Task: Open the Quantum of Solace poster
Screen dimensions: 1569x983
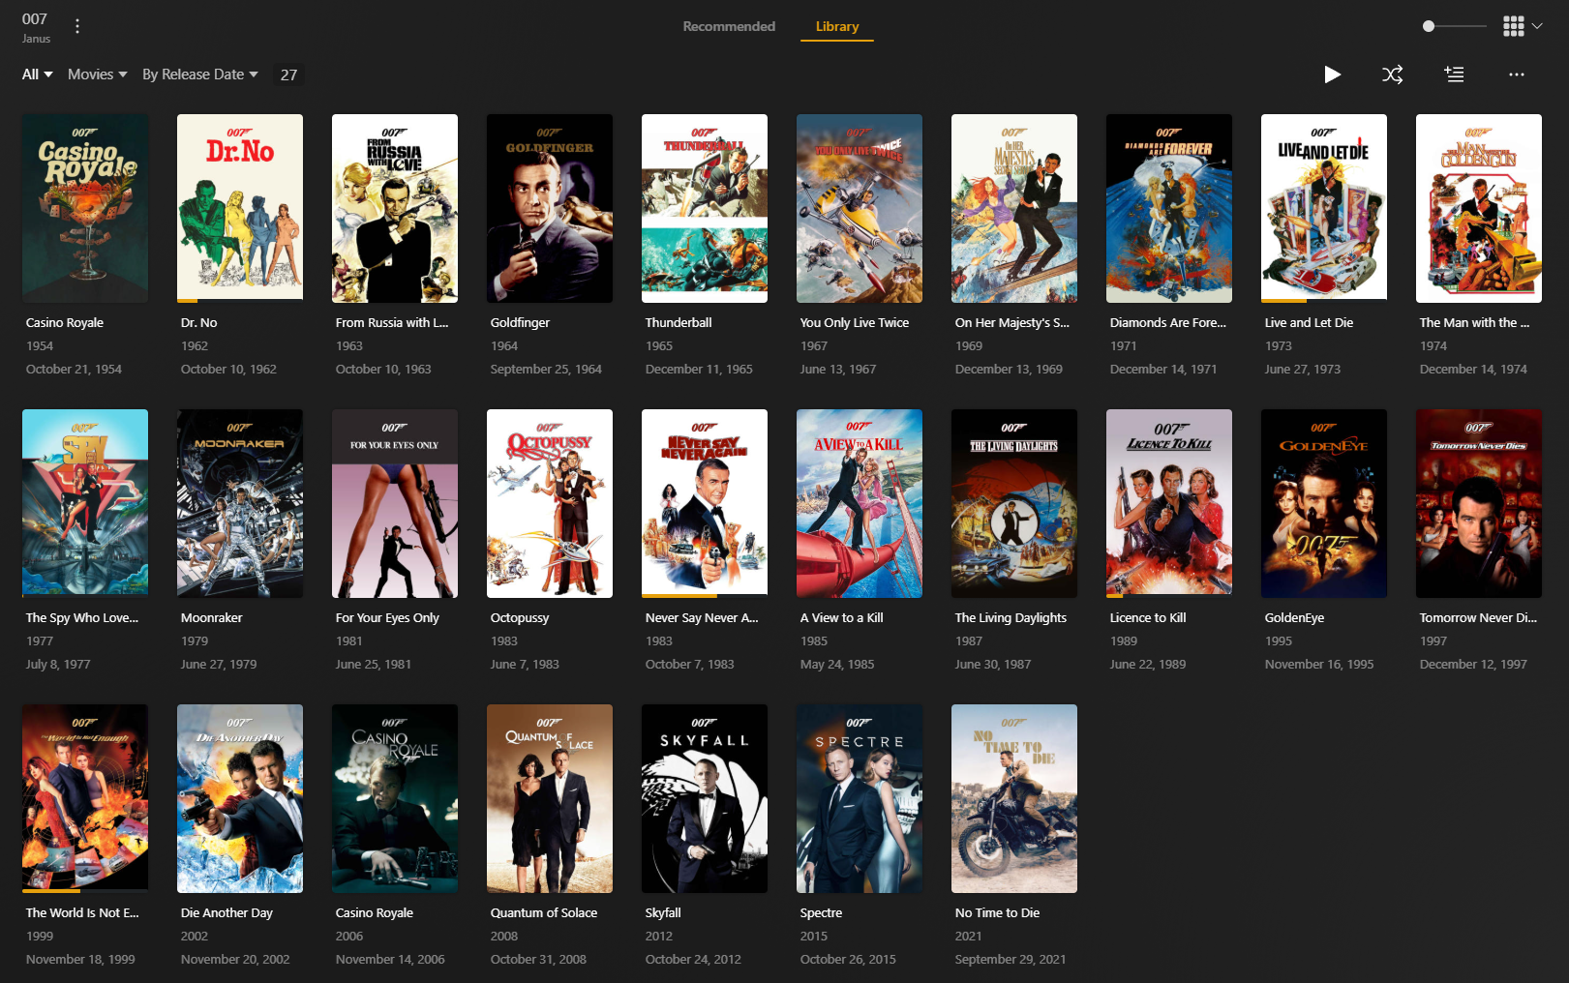Action: [550, 798]
